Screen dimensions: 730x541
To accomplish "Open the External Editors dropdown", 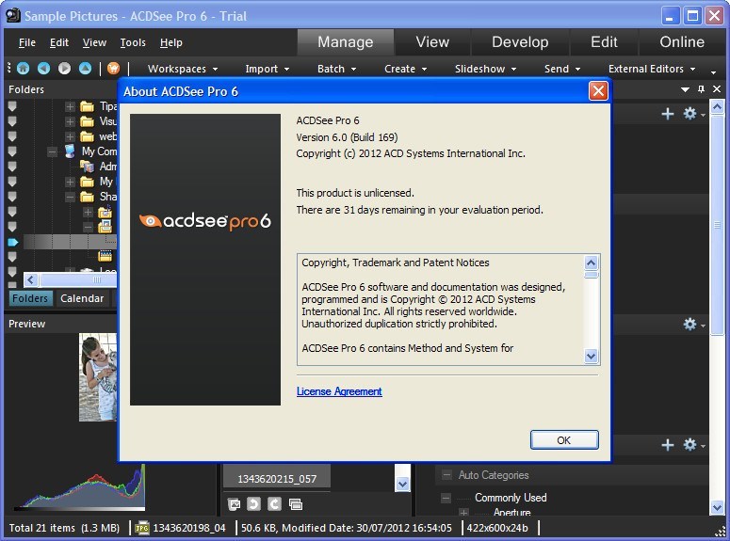I will [x=652, y=69].
